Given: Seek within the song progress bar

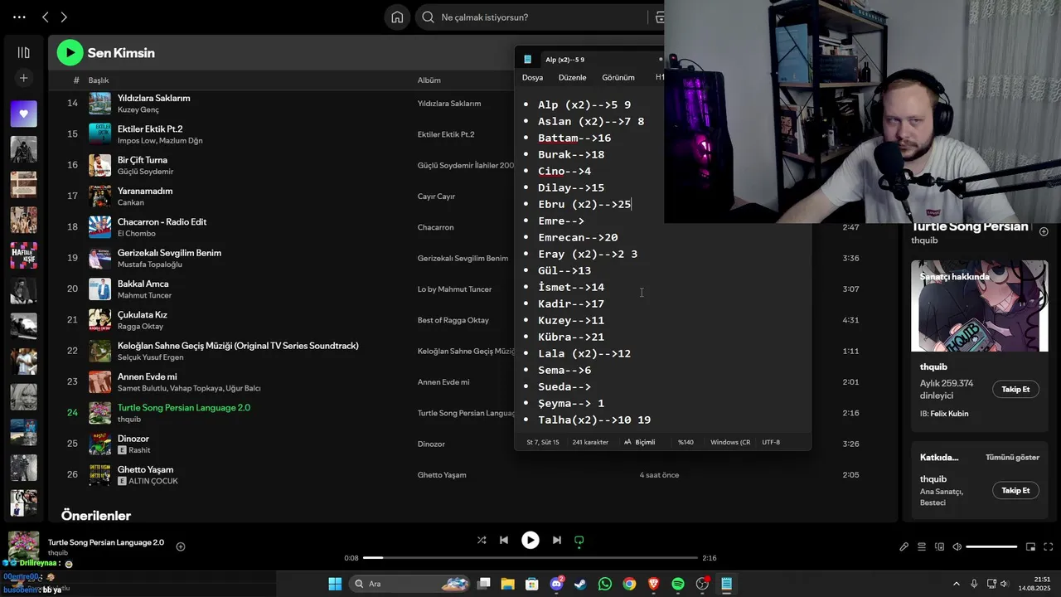Looking at the screenshot, I should [x=530, y=558].
